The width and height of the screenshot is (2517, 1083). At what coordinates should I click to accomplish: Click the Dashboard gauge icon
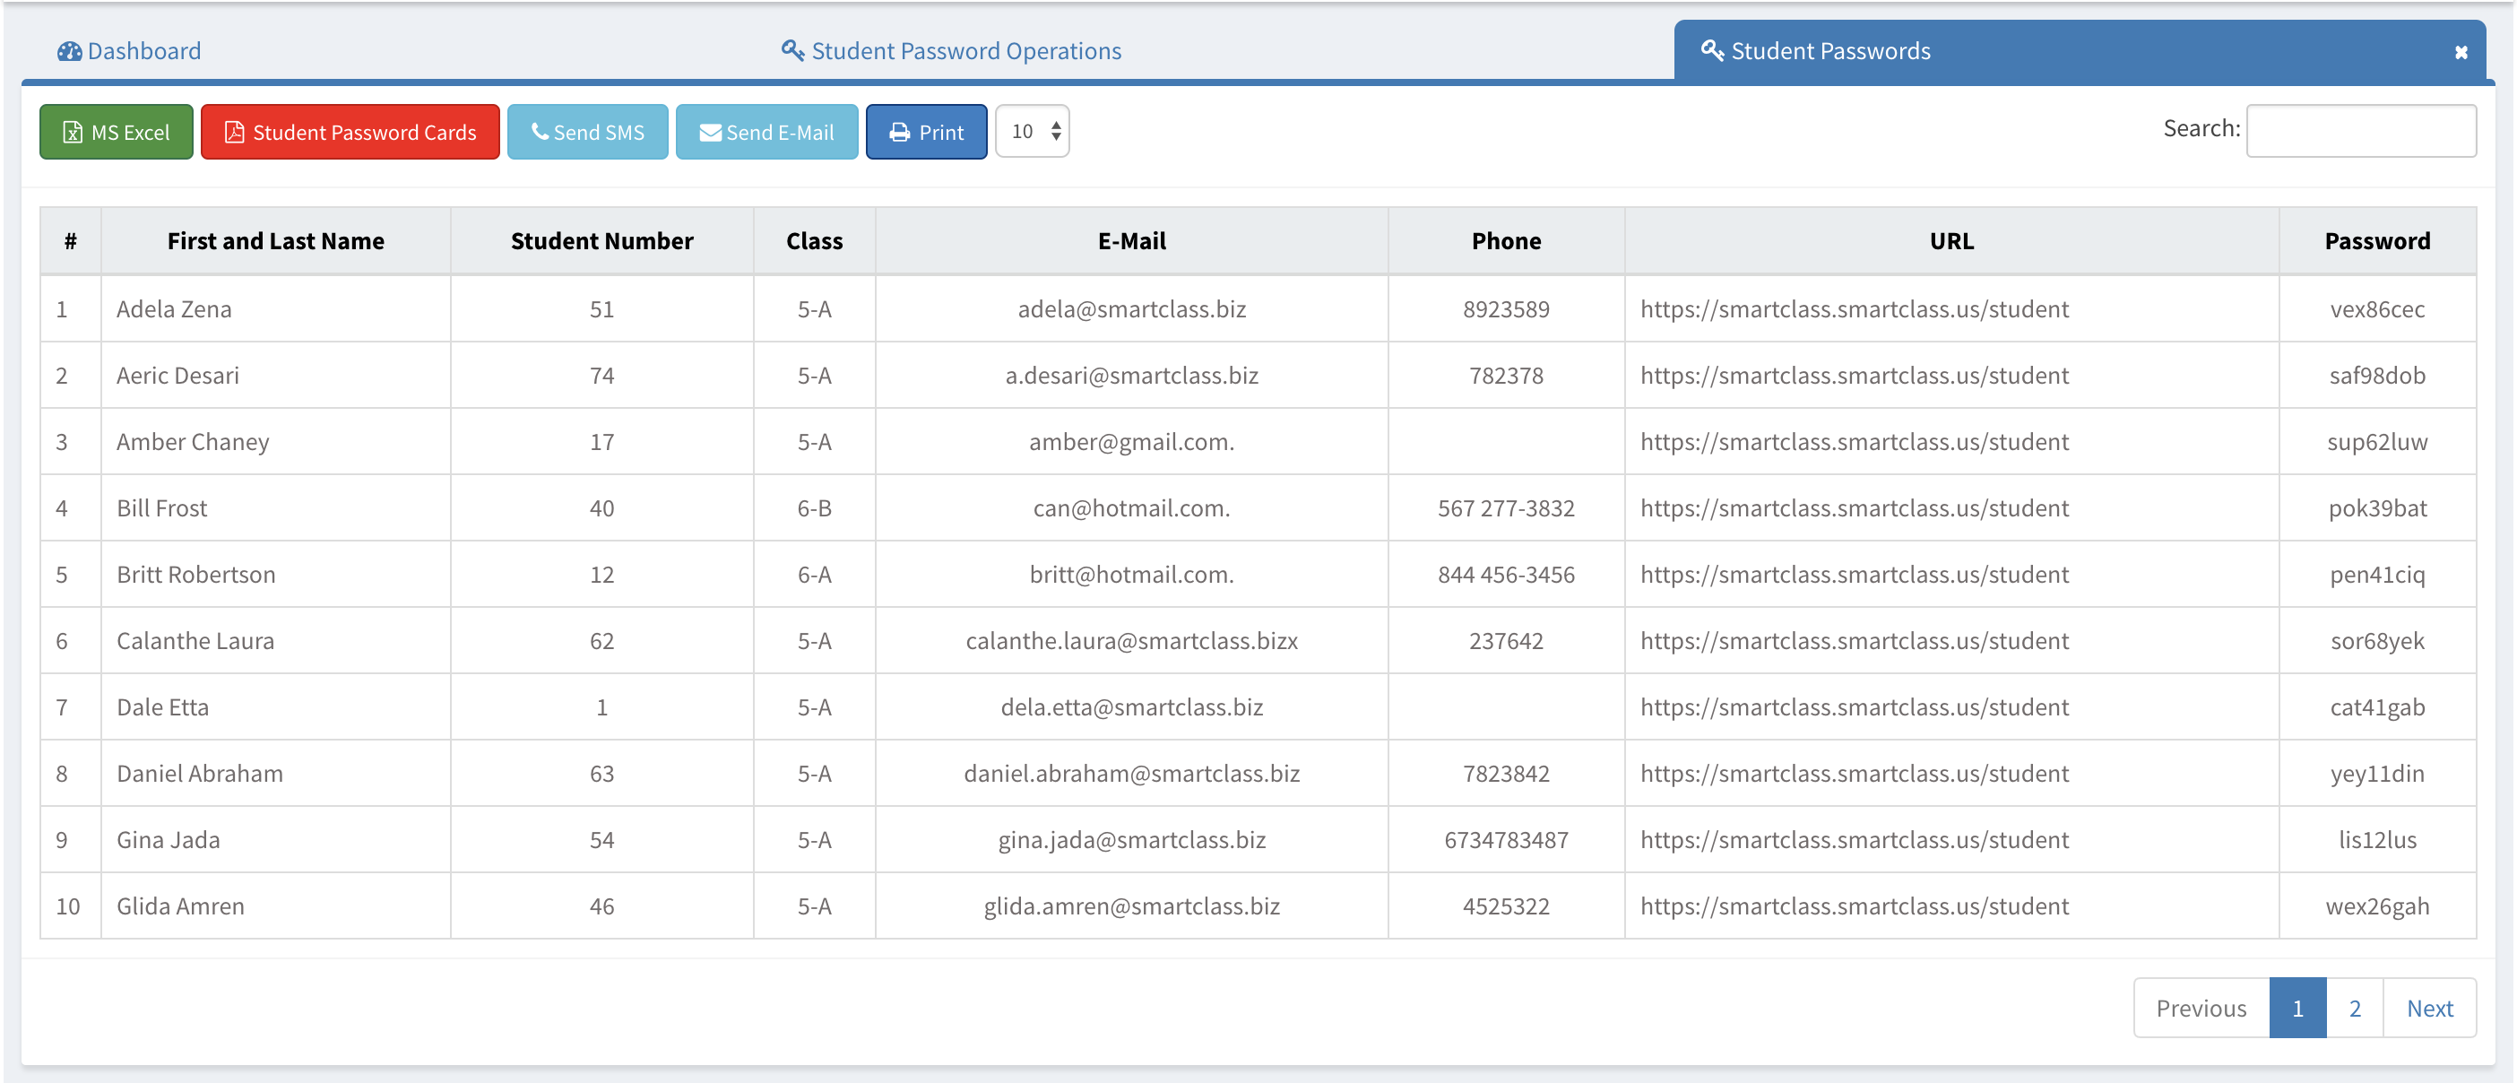click(69, 52)
